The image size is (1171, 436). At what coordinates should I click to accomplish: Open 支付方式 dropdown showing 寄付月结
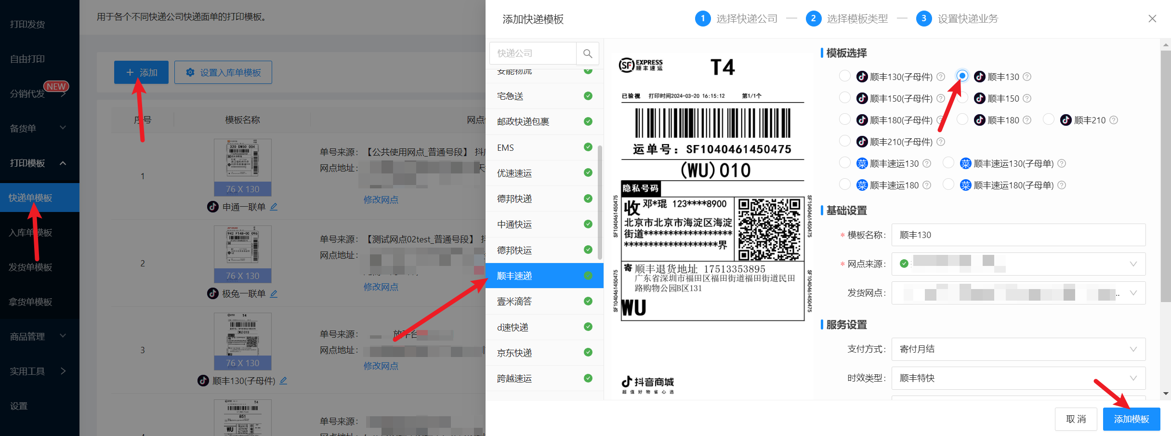pyautogui.click(x=1018, y=349)
